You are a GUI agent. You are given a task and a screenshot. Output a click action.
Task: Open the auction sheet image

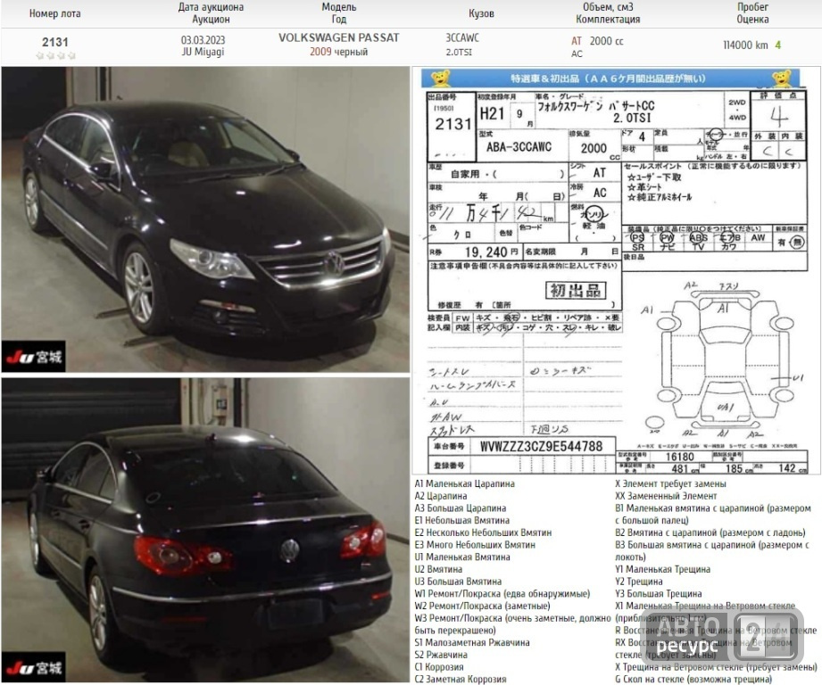click(616, 270)
